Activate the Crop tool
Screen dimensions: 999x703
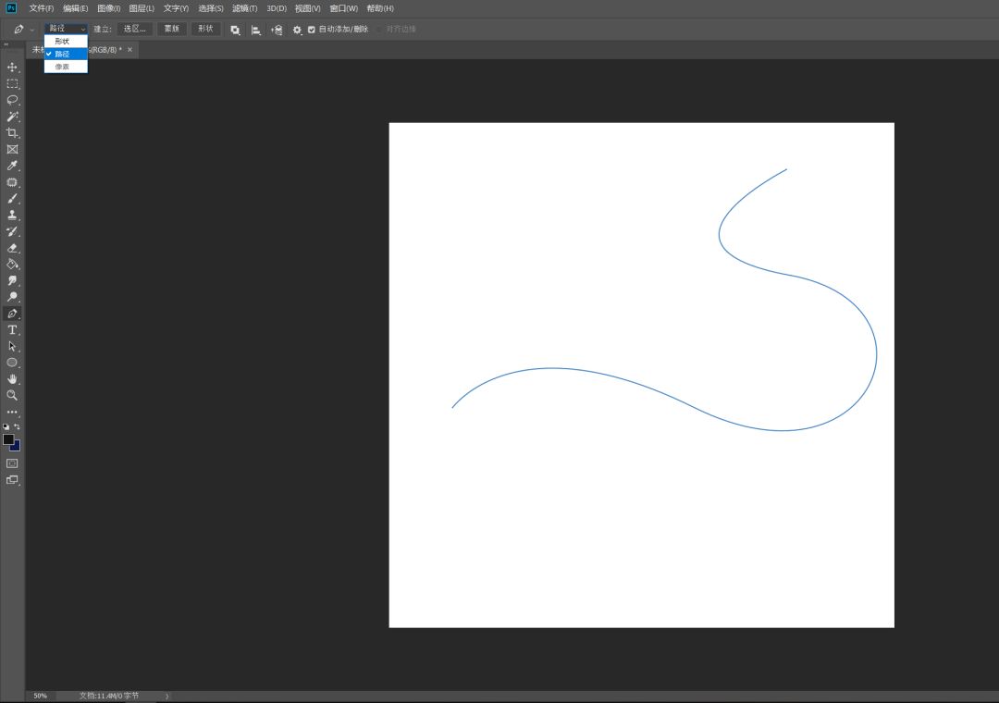point(12,133)
